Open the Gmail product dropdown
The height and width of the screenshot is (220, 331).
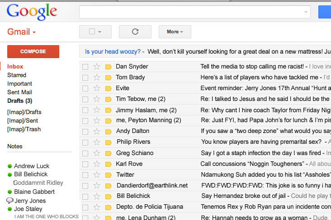[x=21, y=32]
